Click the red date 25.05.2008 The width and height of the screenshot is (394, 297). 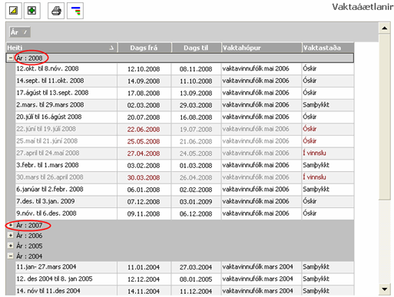click(x=144, y=141)
